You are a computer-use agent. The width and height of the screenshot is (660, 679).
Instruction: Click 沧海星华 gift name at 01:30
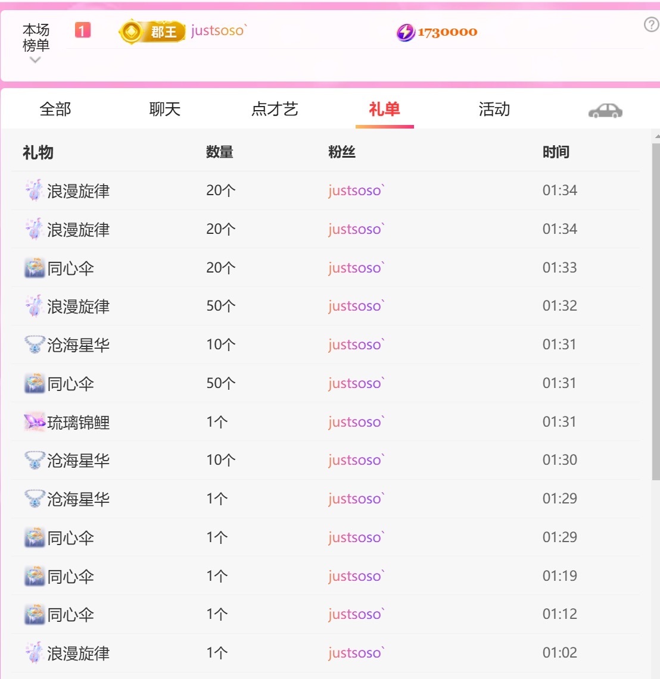point(79,461)
